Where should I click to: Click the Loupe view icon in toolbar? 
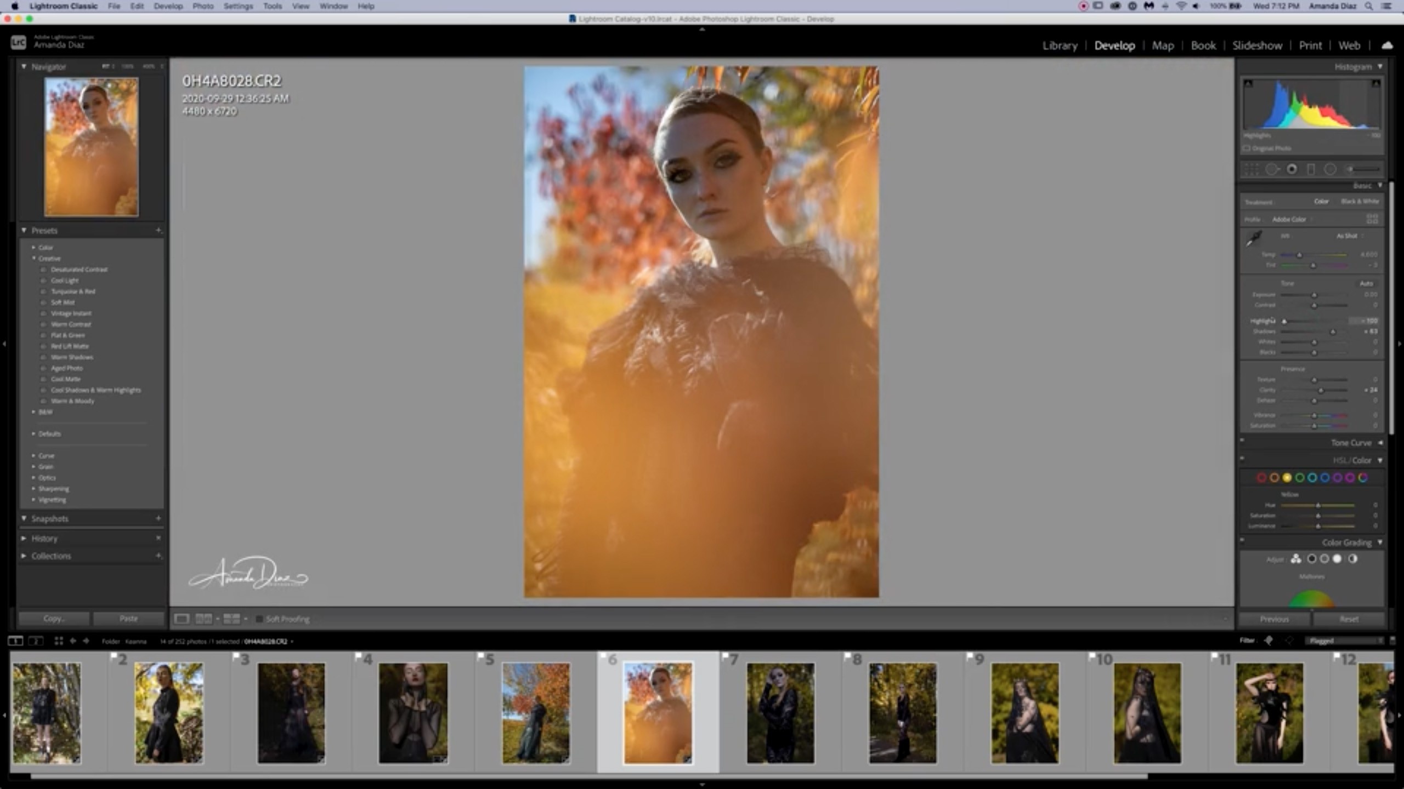[x=182, y=619]
